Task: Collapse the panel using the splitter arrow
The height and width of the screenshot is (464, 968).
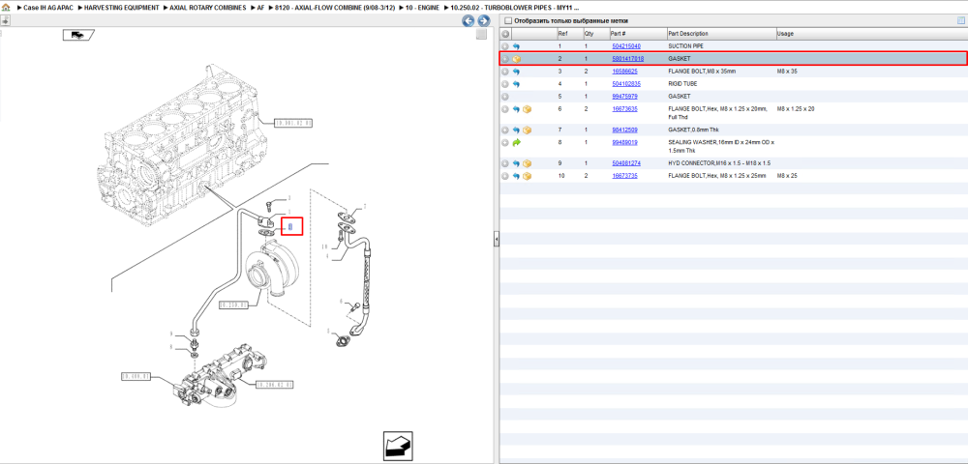Action: (497, 240)
